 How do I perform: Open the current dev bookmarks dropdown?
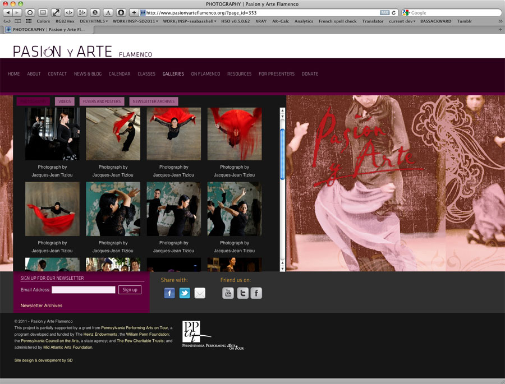(403, 21)
